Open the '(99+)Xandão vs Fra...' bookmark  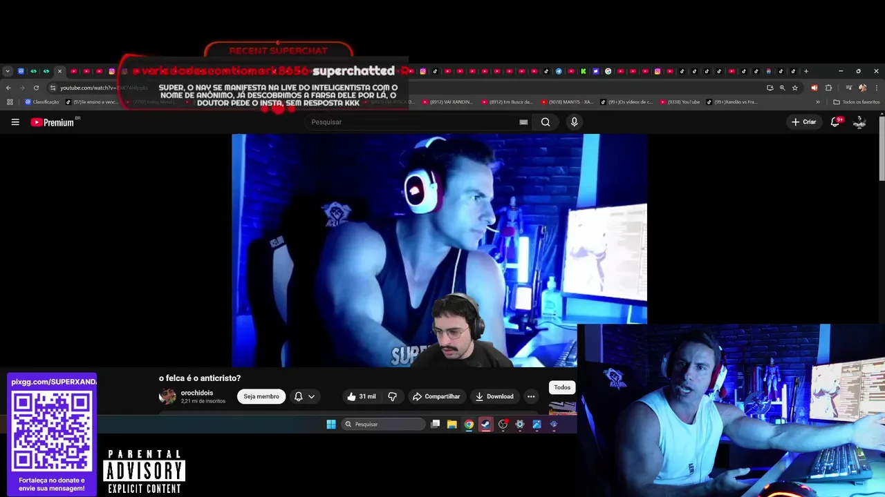pyautogui.click(x=732, y=101)
